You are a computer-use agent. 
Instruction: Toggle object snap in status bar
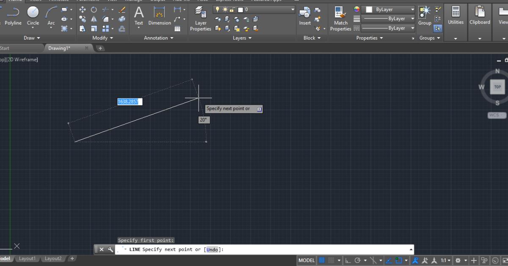pyautogui.click(x=398, y=261)
